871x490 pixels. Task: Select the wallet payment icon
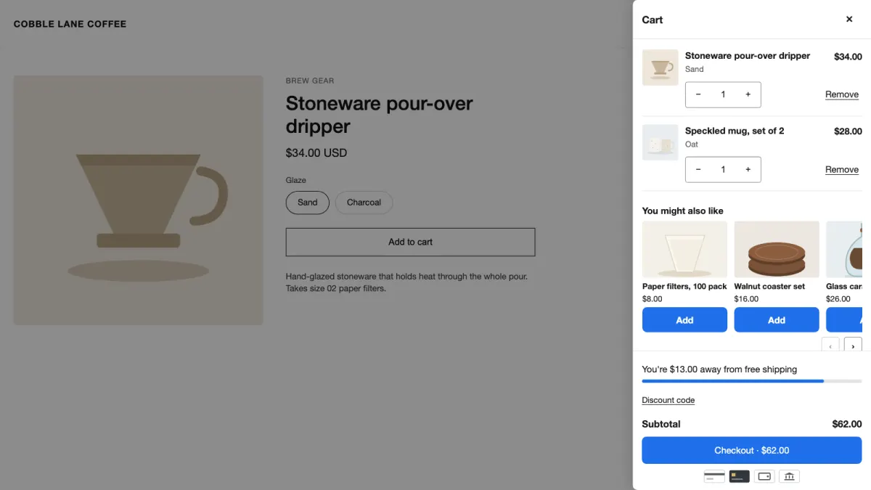pyautogui.click(x=764, y=476)
